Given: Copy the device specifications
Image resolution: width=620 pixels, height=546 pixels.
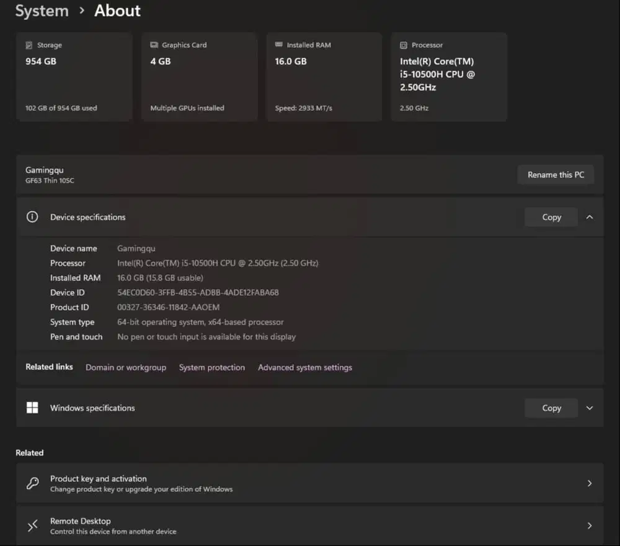Looking at the screenshot, I should pyautogui.click(x=551, y=217).
